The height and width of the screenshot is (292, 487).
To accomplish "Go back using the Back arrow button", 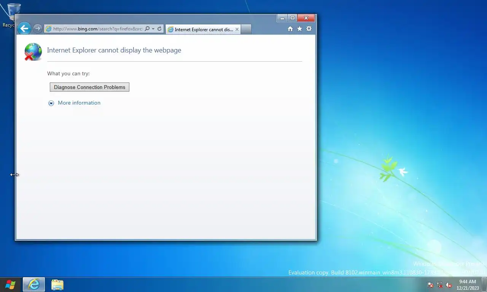I will click(x=24, y=29).
